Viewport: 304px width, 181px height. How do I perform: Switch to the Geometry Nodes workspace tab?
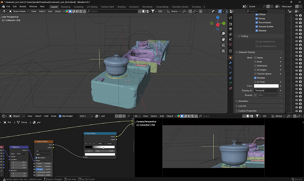[x=180, y=7]
